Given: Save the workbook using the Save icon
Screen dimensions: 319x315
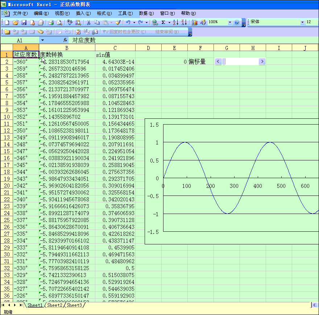Looking at the screenshot, I should click(x=24, y=22).
